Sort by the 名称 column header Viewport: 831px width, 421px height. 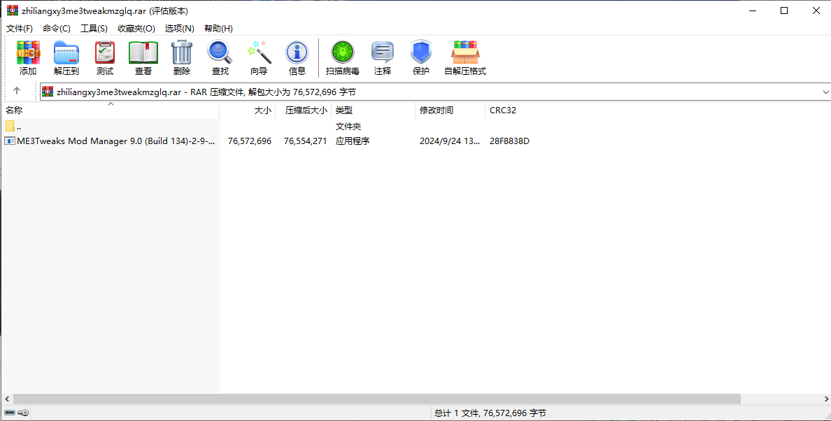[x=111, y=110]
